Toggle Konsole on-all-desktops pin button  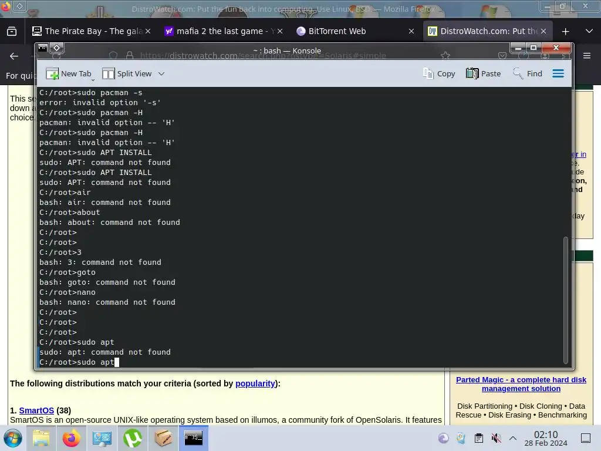pyautogui.click(x=57, y=48)
